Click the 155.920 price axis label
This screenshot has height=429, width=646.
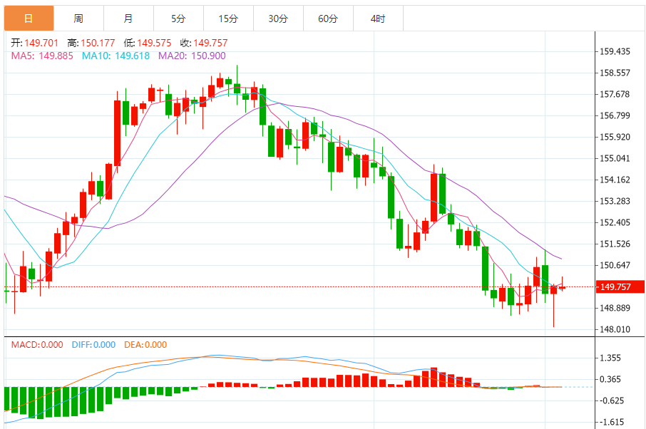pyautogui.click(x=615, y=137)
